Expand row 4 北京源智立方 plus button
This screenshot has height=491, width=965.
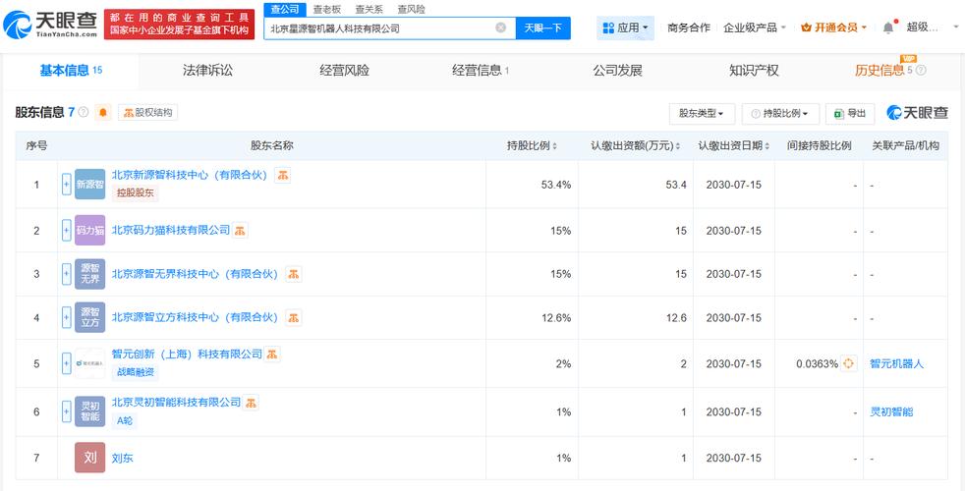tap(67, 317)
